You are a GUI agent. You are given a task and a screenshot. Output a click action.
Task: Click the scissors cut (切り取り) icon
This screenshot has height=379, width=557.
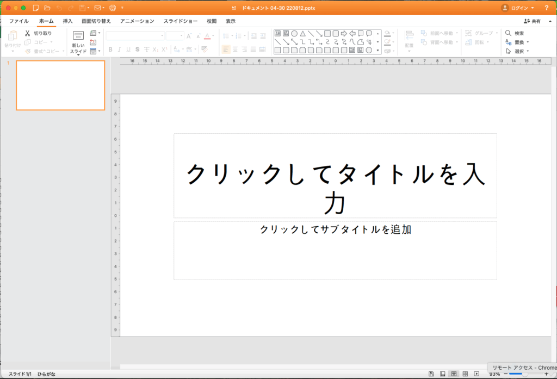point(28,33)
